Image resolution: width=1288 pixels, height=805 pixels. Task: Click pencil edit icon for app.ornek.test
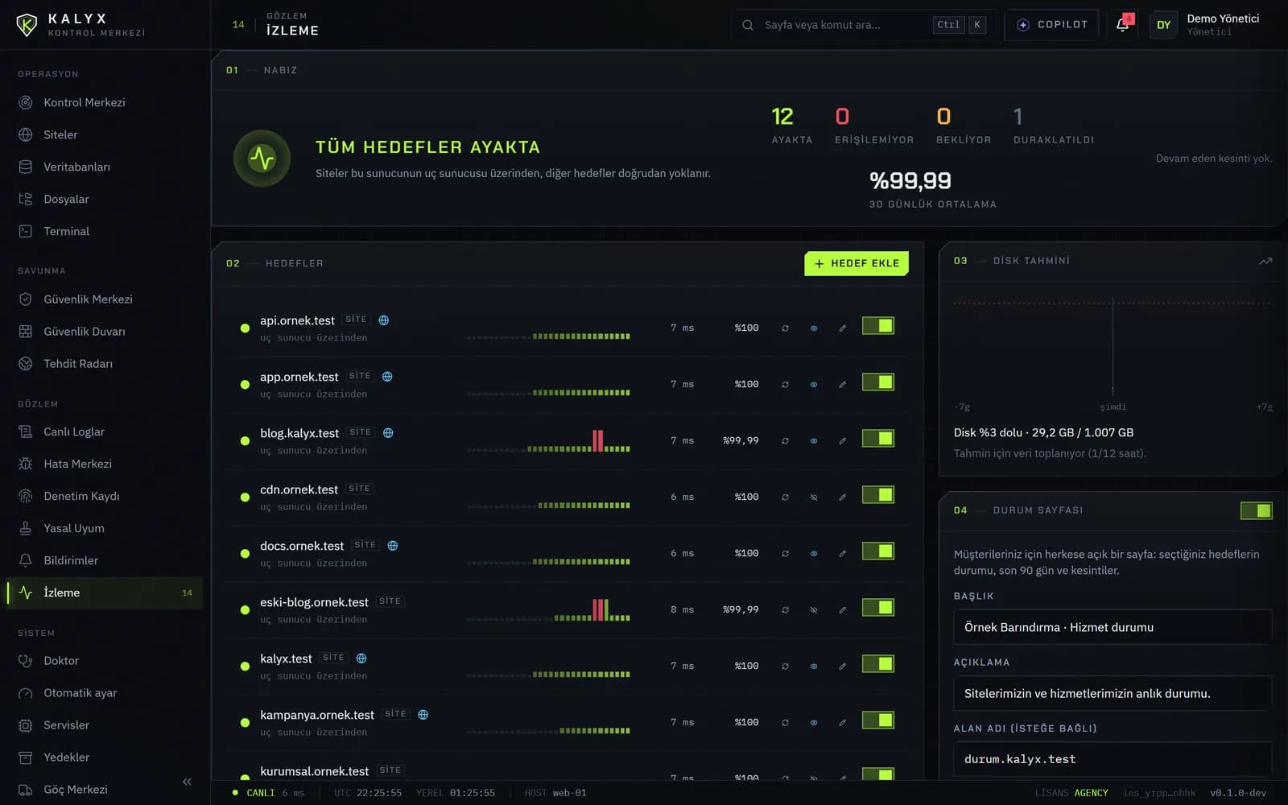click(x=842, y=384)
